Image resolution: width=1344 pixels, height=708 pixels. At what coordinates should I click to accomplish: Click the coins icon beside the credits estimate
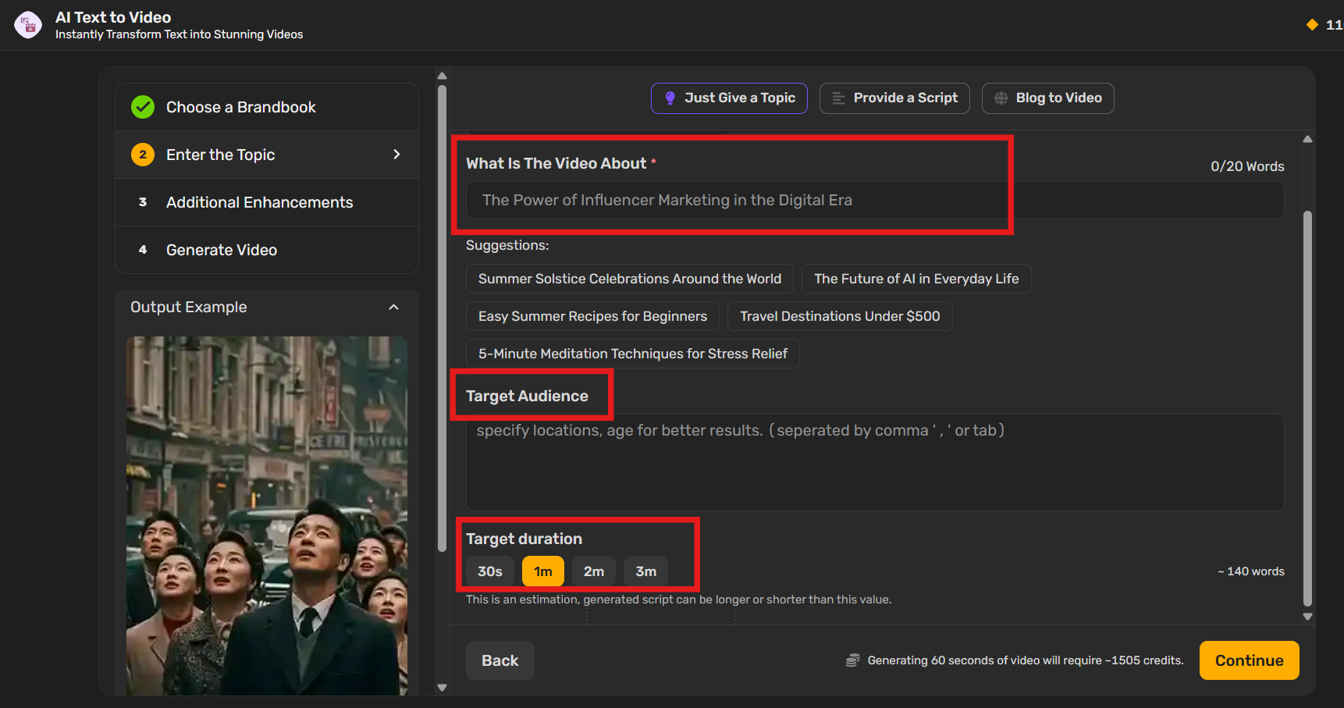click(852, 660)
